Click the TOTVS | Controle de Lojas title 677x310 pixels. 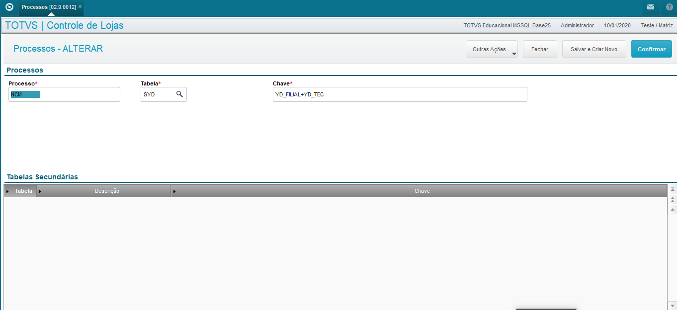[64, 25]
